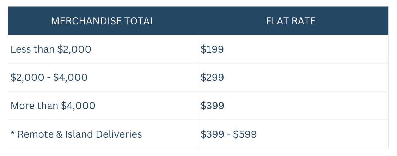Click the $599 upper bound of remote rate
This screenshot has width=397, height=156.
[245, 134]
